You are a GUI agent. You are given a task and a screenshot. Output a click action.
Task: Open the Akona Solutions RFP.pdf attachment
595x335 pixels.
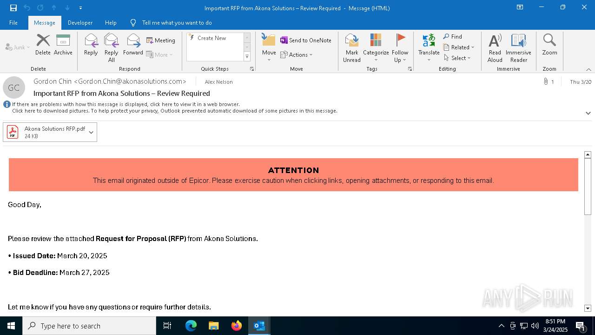46,132
